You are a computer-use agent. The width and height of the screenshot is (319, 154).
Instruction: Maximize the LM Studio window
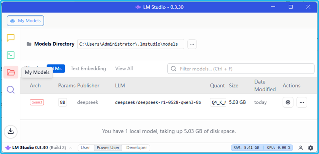(291, 7)
